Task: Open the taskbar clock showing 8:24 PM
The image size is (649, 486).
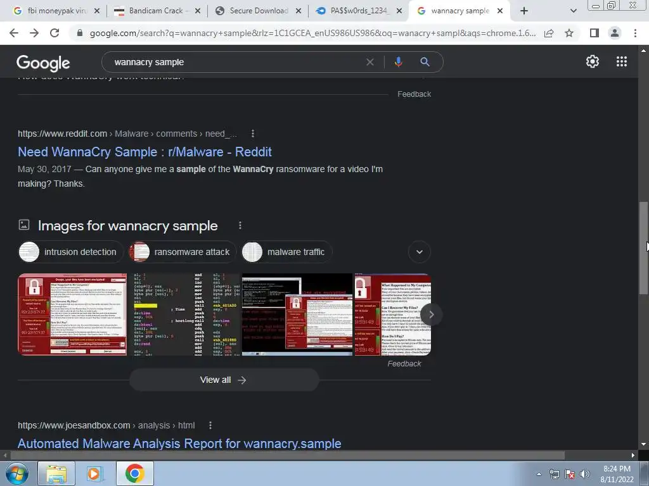Action: pyautogui.click(x=617, y=474)
